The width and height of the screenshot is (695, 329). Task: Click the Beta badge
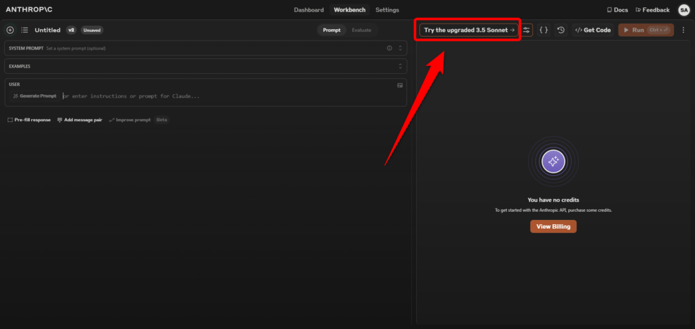tap(162, 120)
